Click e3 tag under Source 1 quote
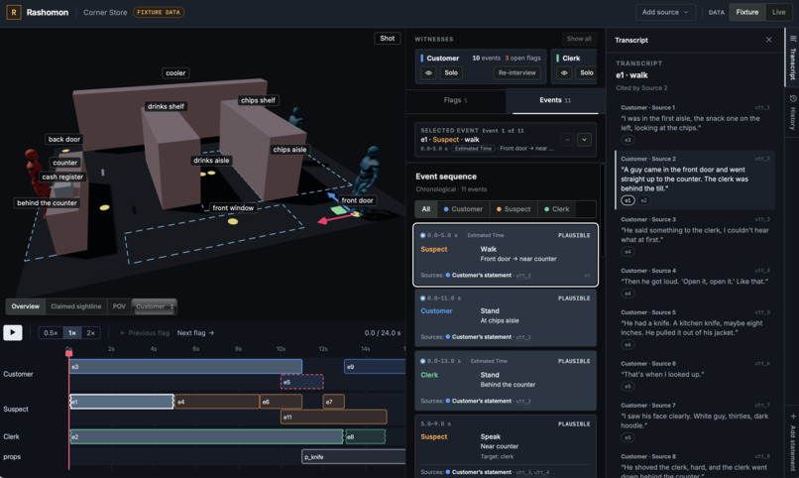Screen dimensions: 799x478 (x=628, y=140)
